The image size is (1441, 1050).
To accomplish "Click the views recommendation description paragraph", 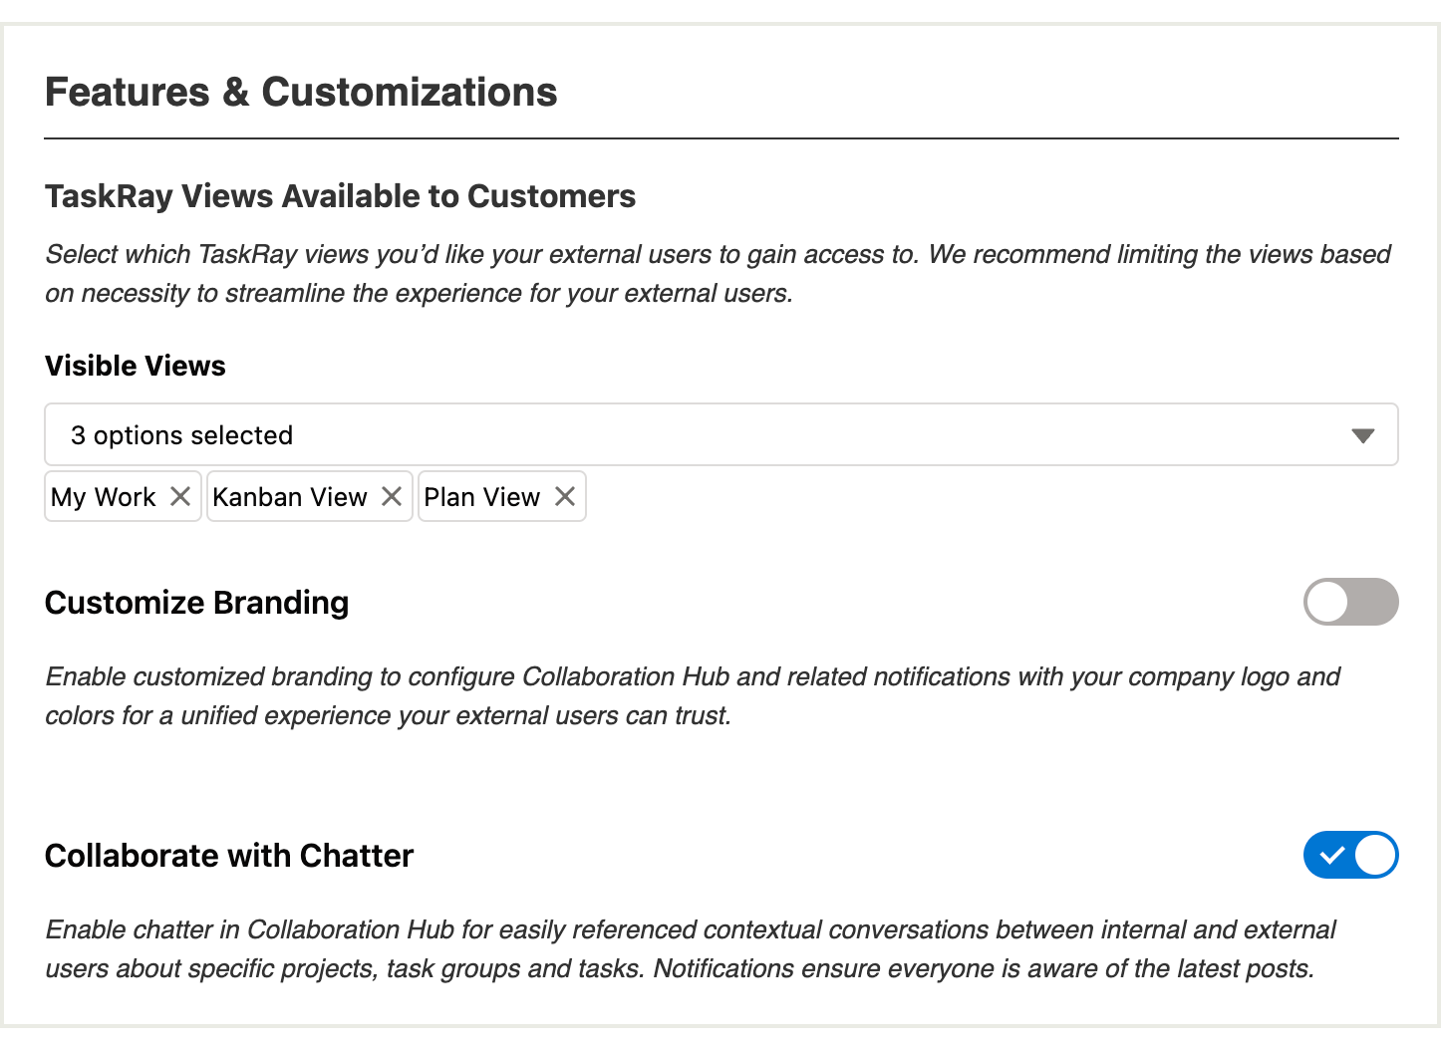I will (x=718, y=274).
